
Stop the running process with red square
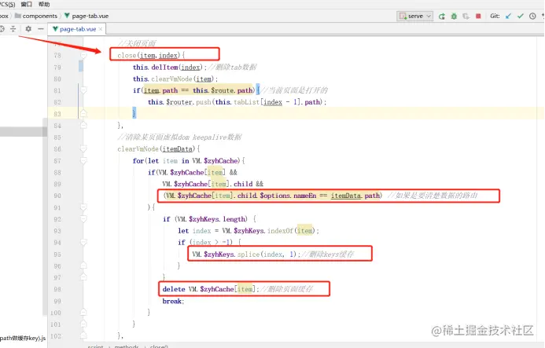point(478,16)
